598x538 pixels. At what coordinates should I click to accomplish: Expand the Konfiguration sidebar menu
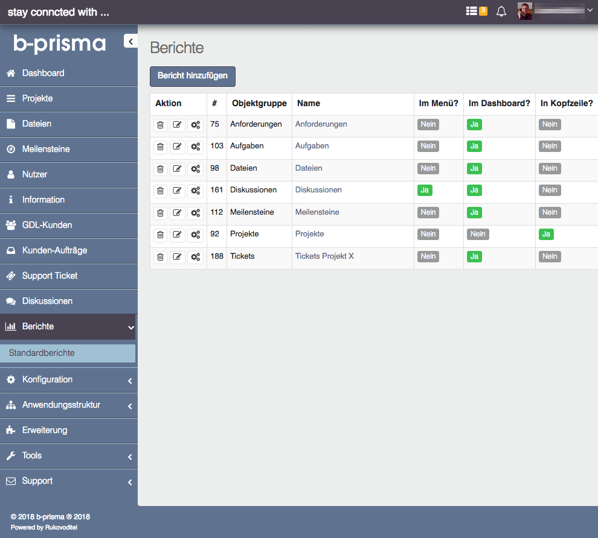pos(68,380)
